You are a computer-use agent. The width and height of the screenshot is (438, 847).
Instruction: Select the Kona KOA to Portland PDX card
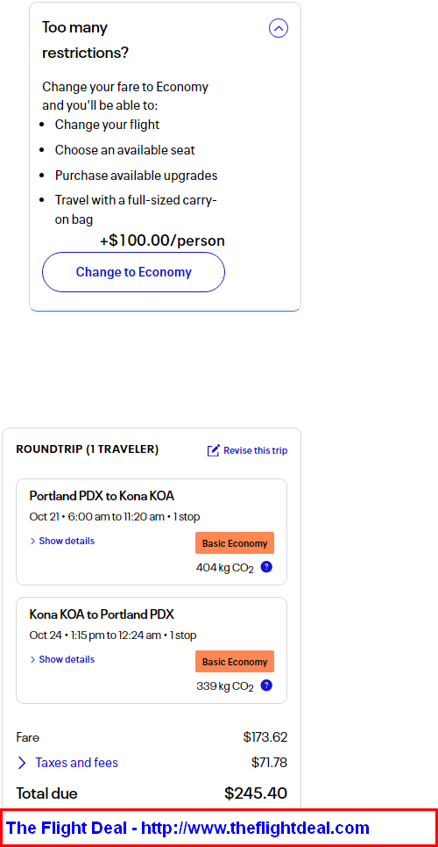point(152,650)
